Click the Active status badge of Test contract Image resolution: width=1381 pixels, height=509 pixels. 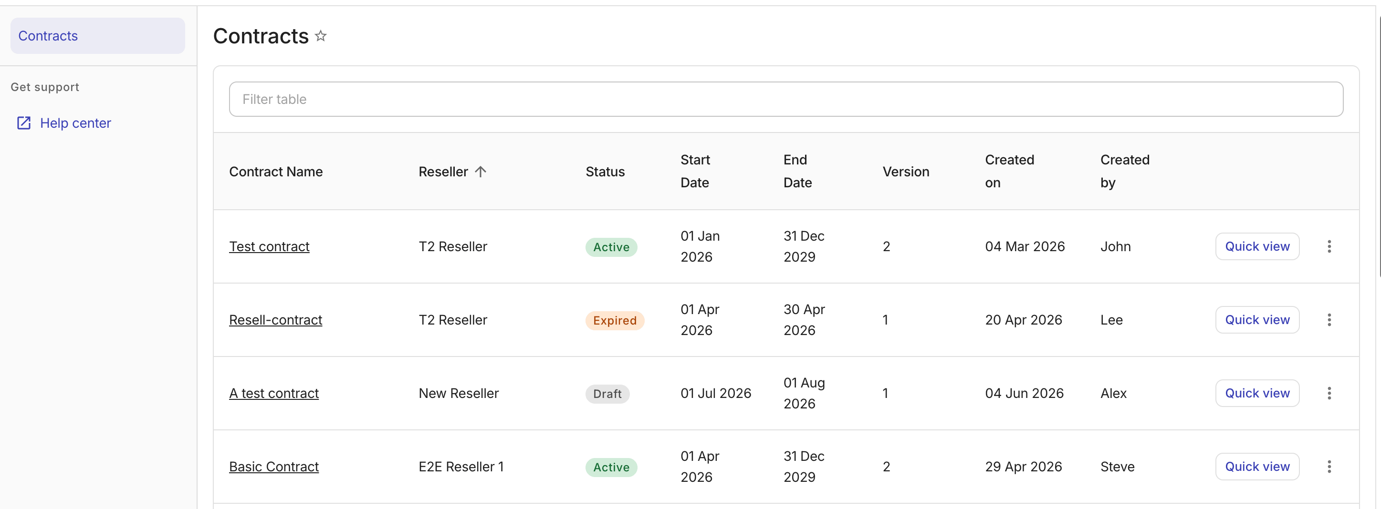(611, 247)
